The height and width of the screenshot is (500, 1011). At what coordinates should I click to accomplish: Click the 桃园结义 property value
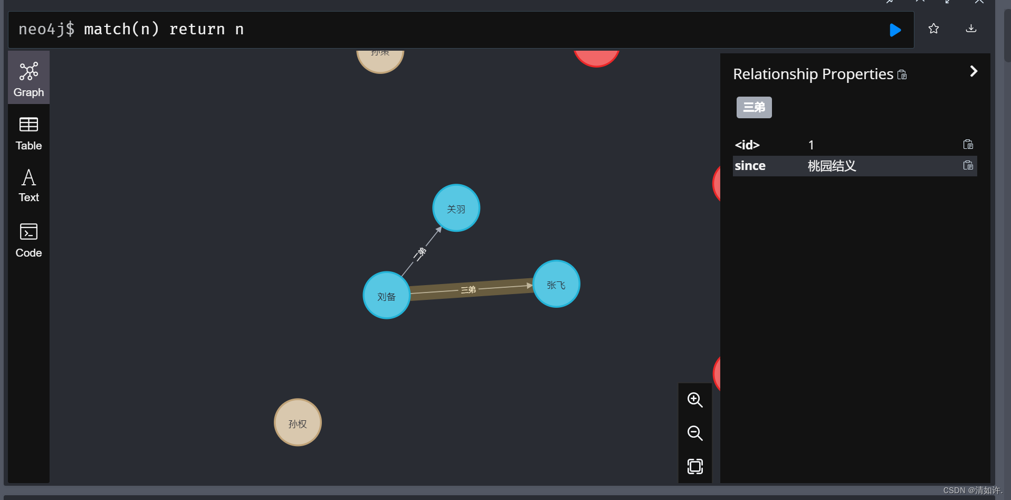(832, 166)
